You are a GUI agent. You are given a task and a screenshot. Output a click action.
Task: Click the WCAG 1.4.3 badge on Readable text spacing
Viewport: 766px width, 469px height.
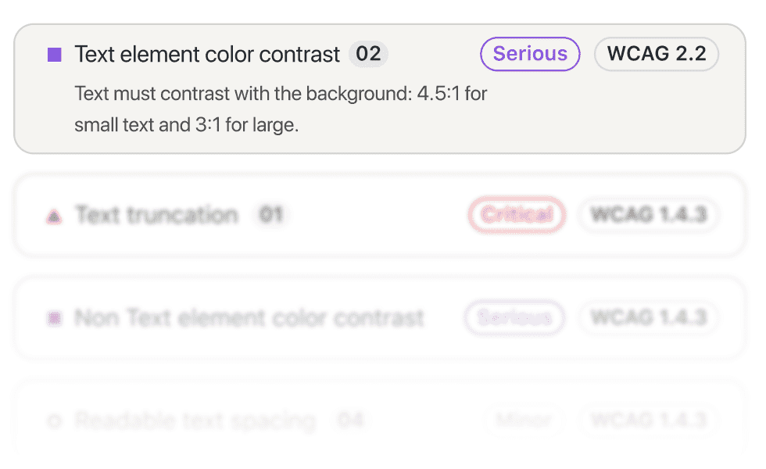[649, 421]
